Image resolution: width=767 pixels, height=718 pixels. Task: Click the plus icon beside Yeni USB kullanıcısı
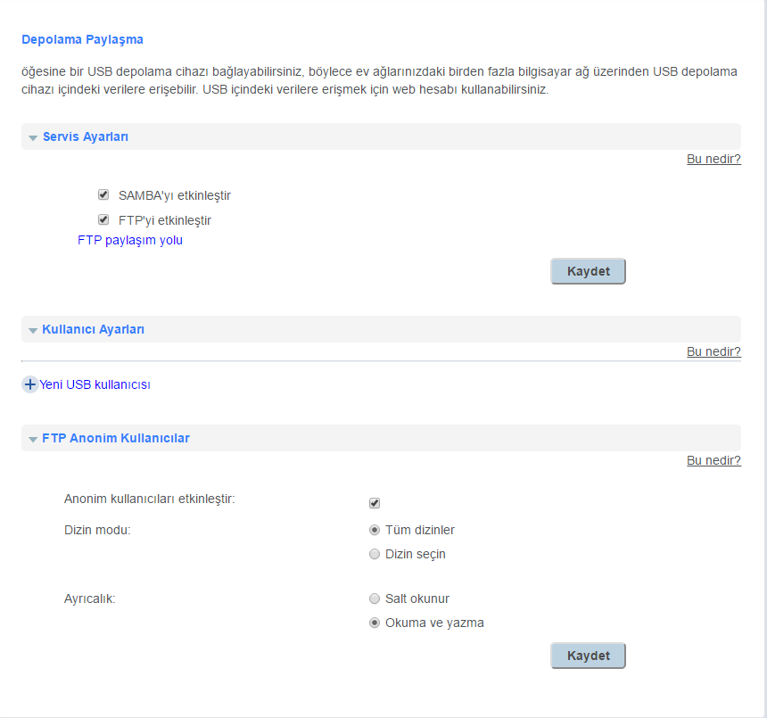pos(29,384)
